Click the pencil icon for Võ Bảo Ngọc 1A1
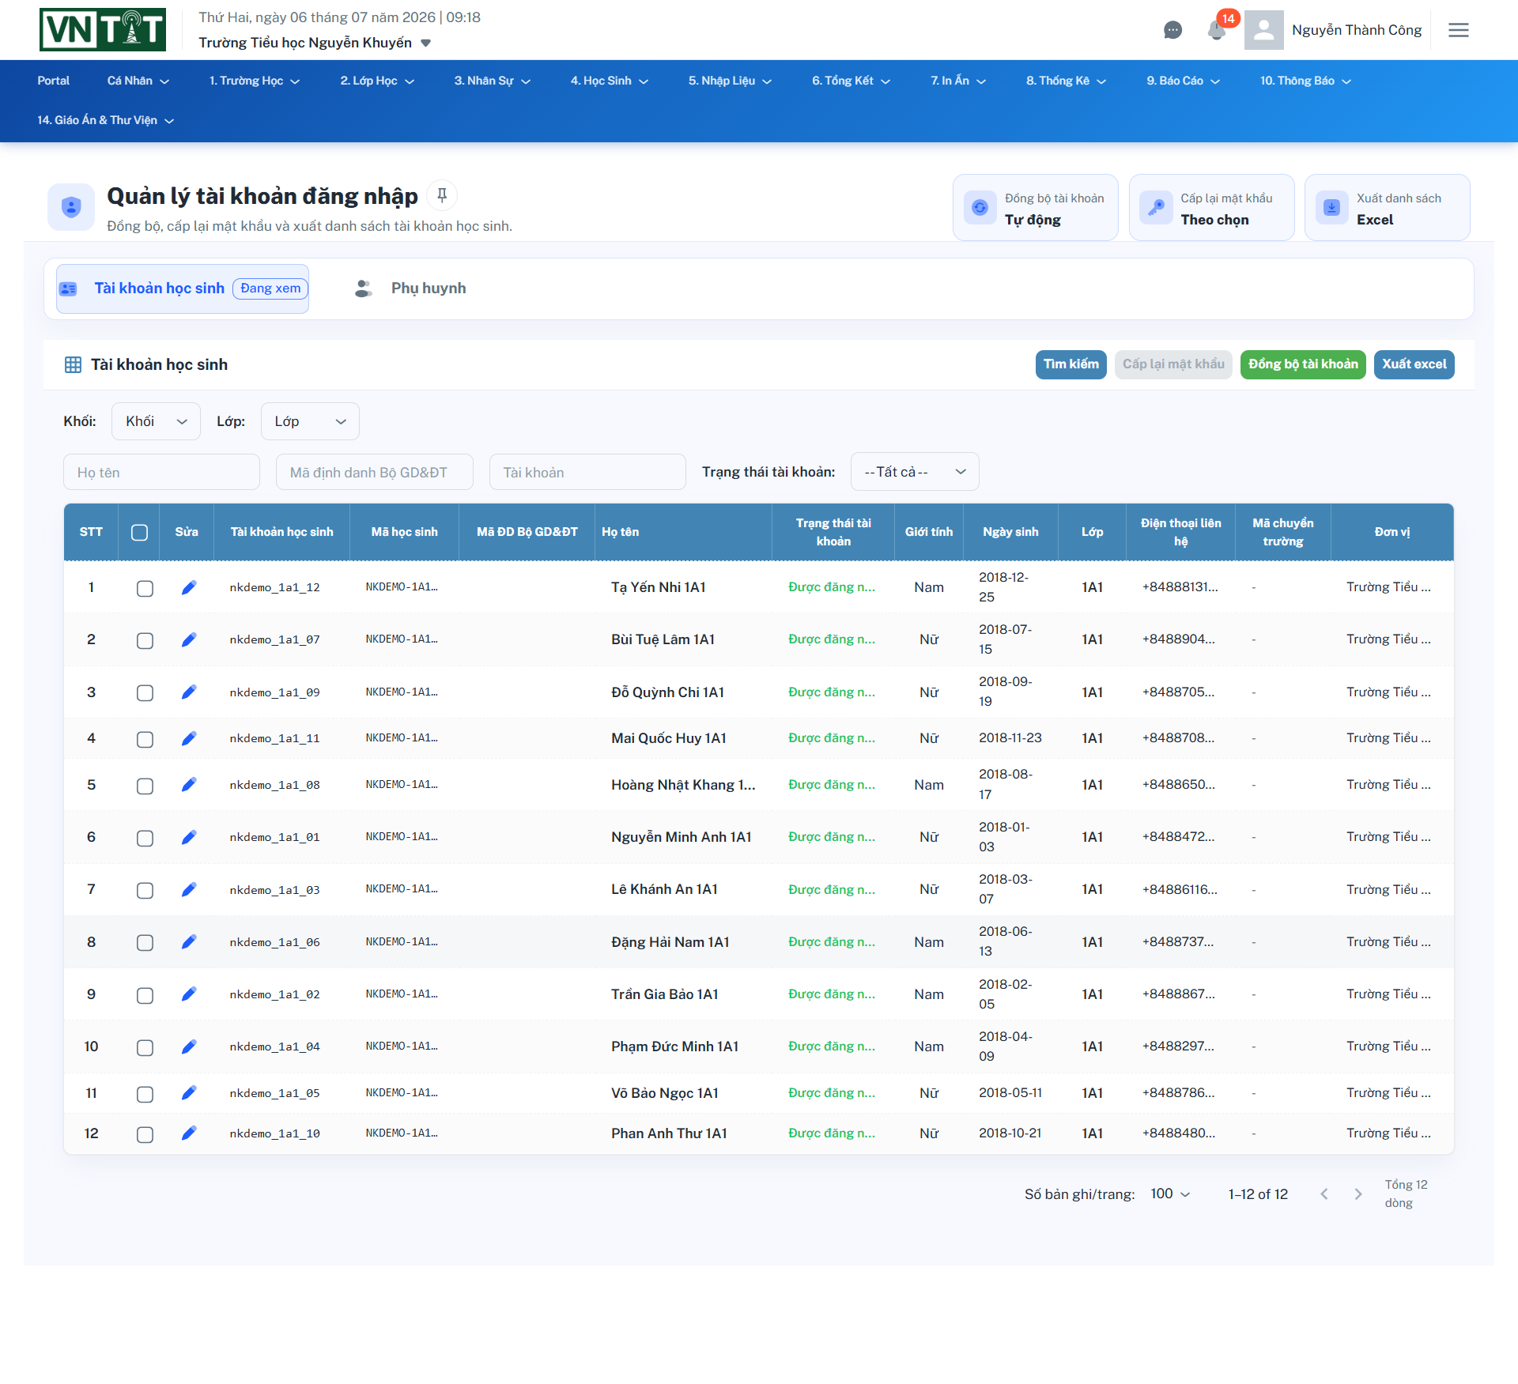1518x1384 pixels. click(x=188, y=1093)
